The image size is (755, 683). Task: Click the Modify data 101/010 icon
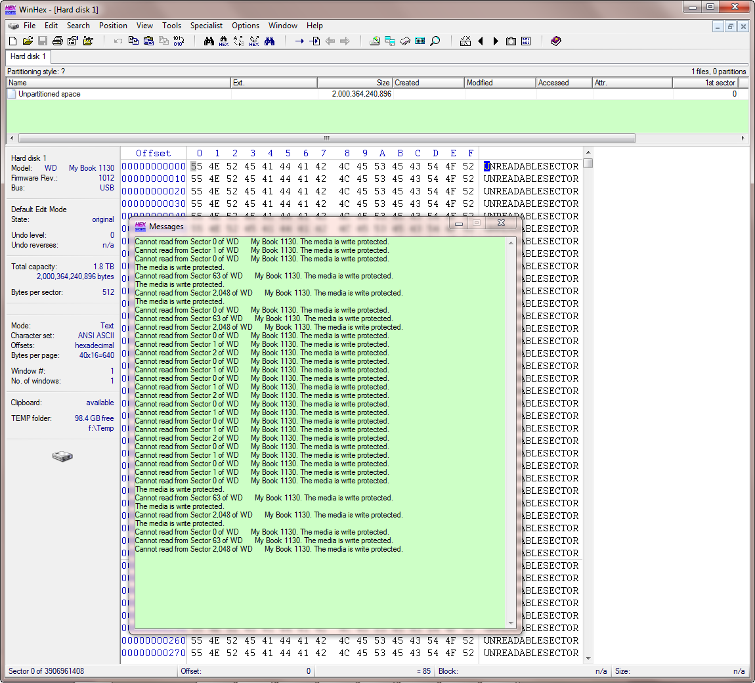coord(179,41)
